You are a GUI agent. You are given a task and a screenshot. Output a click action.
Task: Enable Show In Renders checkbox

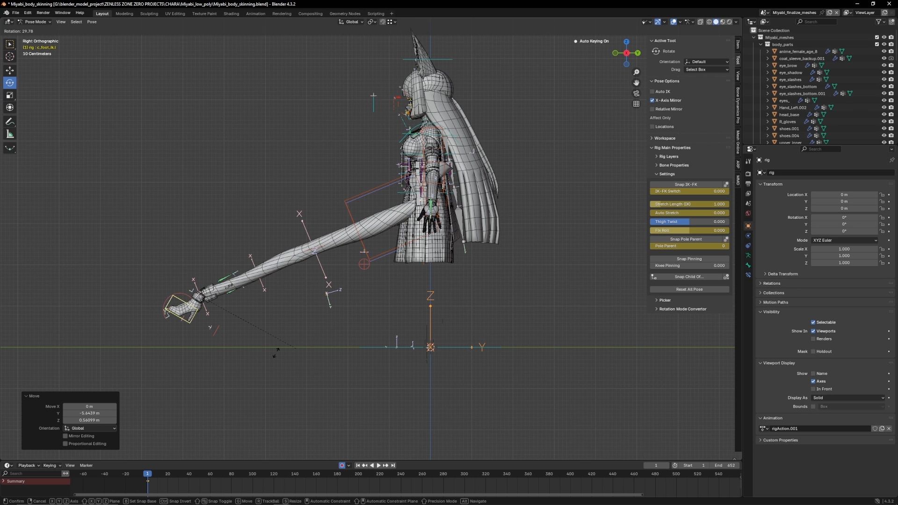(813, 339)
